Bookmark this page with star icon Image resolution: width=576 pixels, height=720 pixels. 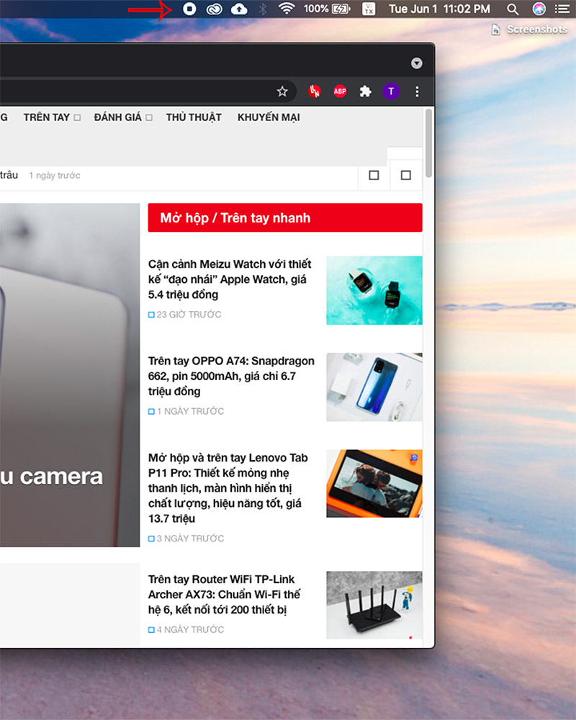[x=282, y=91]
